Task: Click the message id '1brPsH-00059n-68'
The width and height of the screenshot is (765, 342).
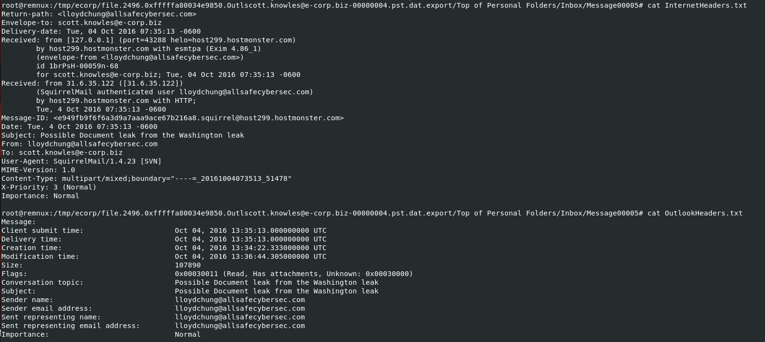Action: 84,66
